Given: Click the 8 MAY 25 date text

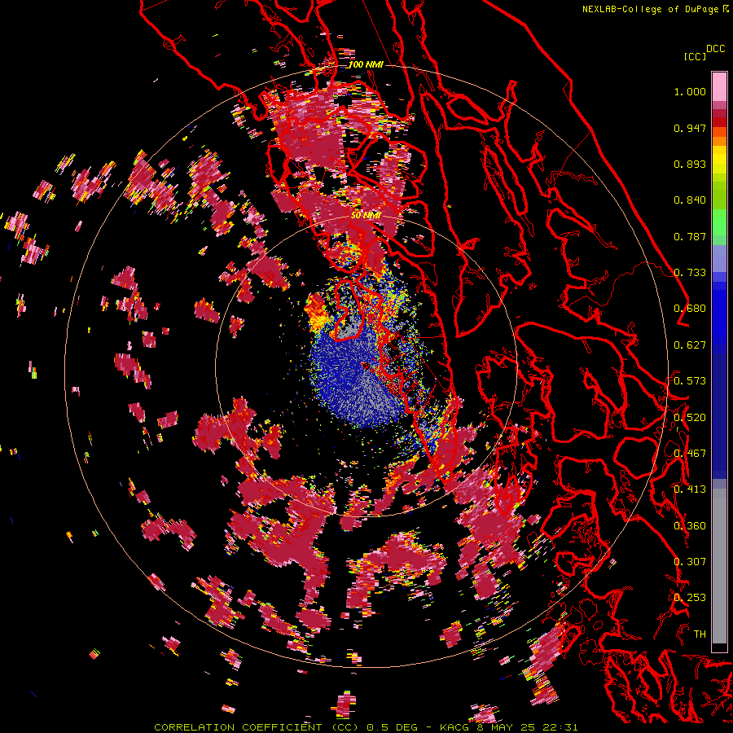Looking at the screenshot, I should pos(505,727).
